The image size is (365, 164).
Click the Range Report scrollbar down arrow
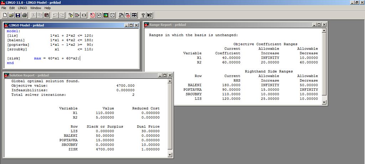tap(324, 102)
